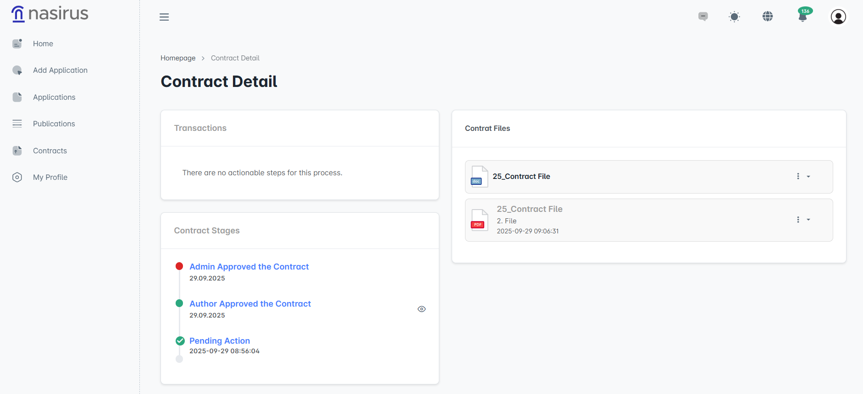Click the My Profile sidebar icon
Viewport: 863px width, 394px height.
tap(17, 177)
